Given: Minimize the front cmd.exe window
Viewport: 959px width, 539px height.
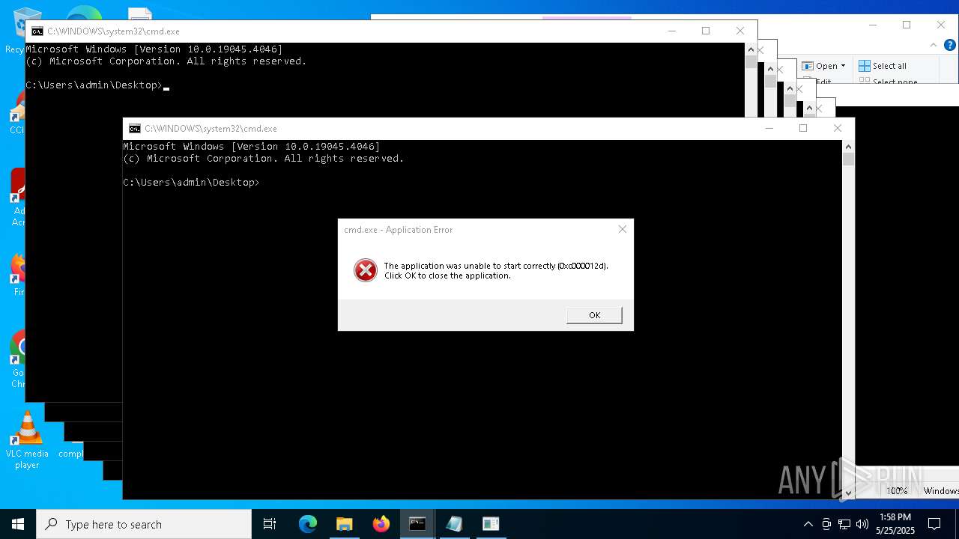Looking at the screenshot, I should (x=769, y=128).
